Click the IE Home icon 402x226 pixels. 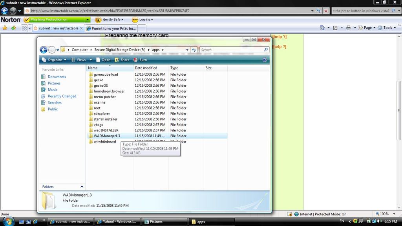tap(322, 28)
